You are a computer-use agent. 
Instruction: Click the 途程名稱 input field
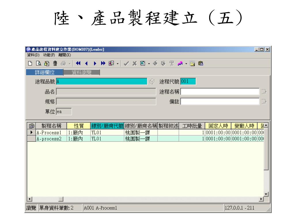click(220, 92)
